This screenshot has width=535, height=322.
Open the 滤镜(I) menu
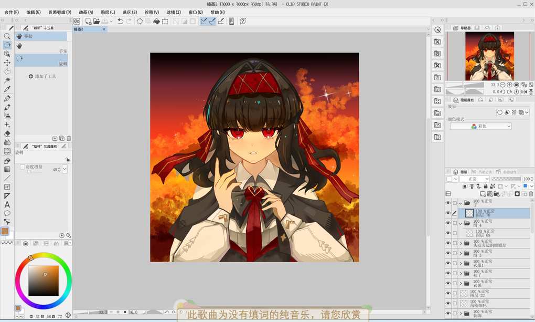pyautogui.click(x=174, y=12)
